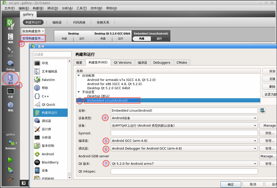277x188 pixels.
Task: Build the project with hammer icon
Action: [10, 179]
